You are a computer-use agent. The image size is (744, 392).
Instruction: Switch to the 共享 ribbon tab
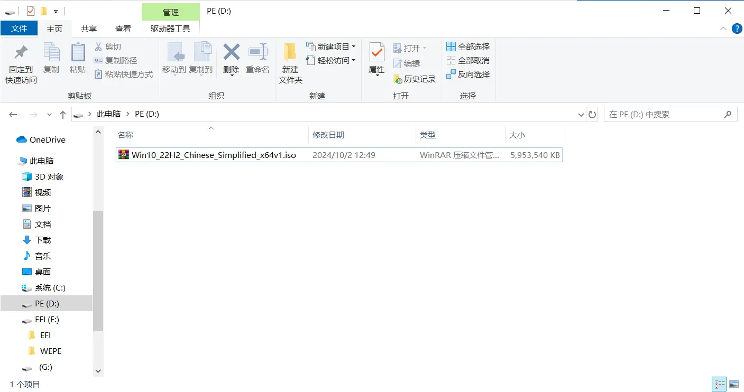pos(89,29)
